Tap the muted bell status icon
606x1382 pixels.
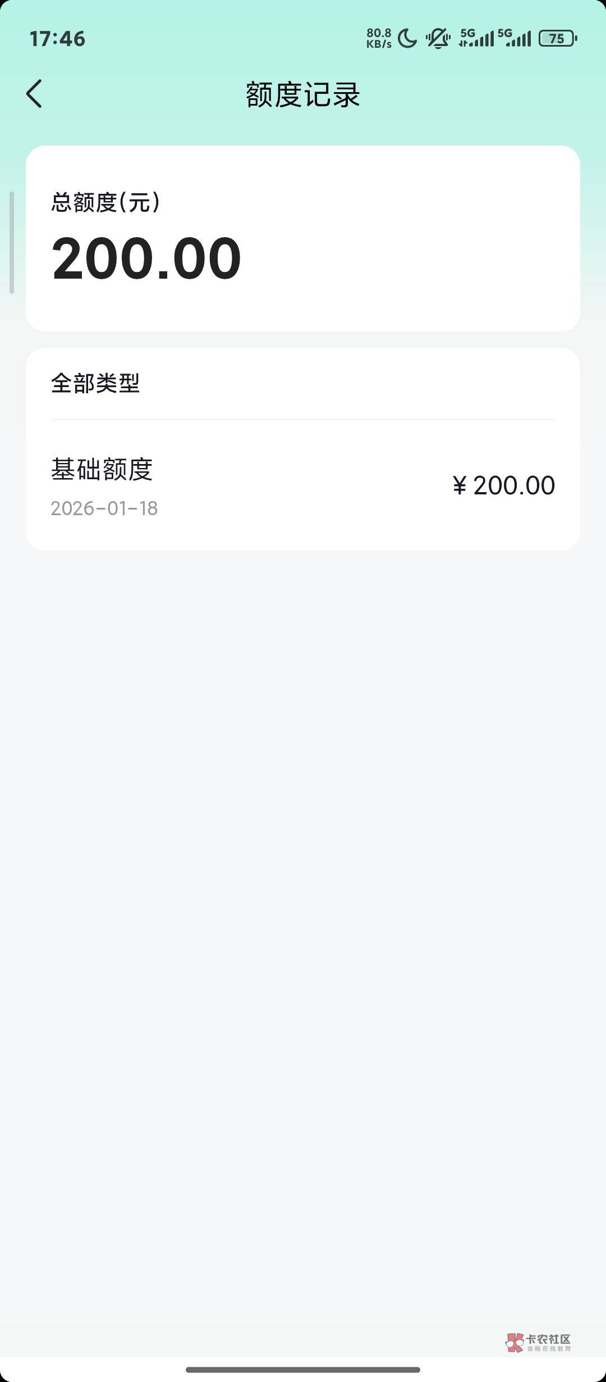pos(438,39)
